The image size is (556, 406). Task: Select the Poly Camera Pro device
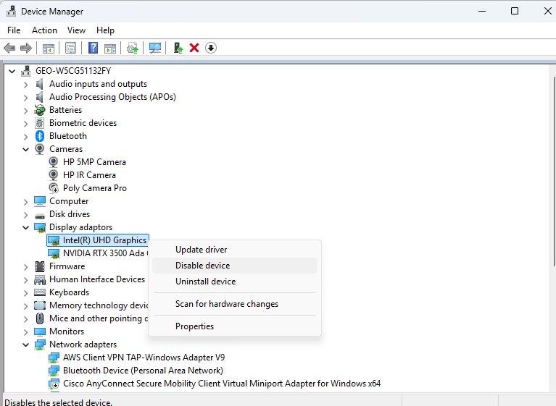(x=94, y=188)
